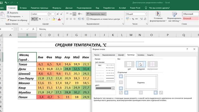Screen dimensions: 199x112
Task: Click the gray line color swatch
Action: 104,88
